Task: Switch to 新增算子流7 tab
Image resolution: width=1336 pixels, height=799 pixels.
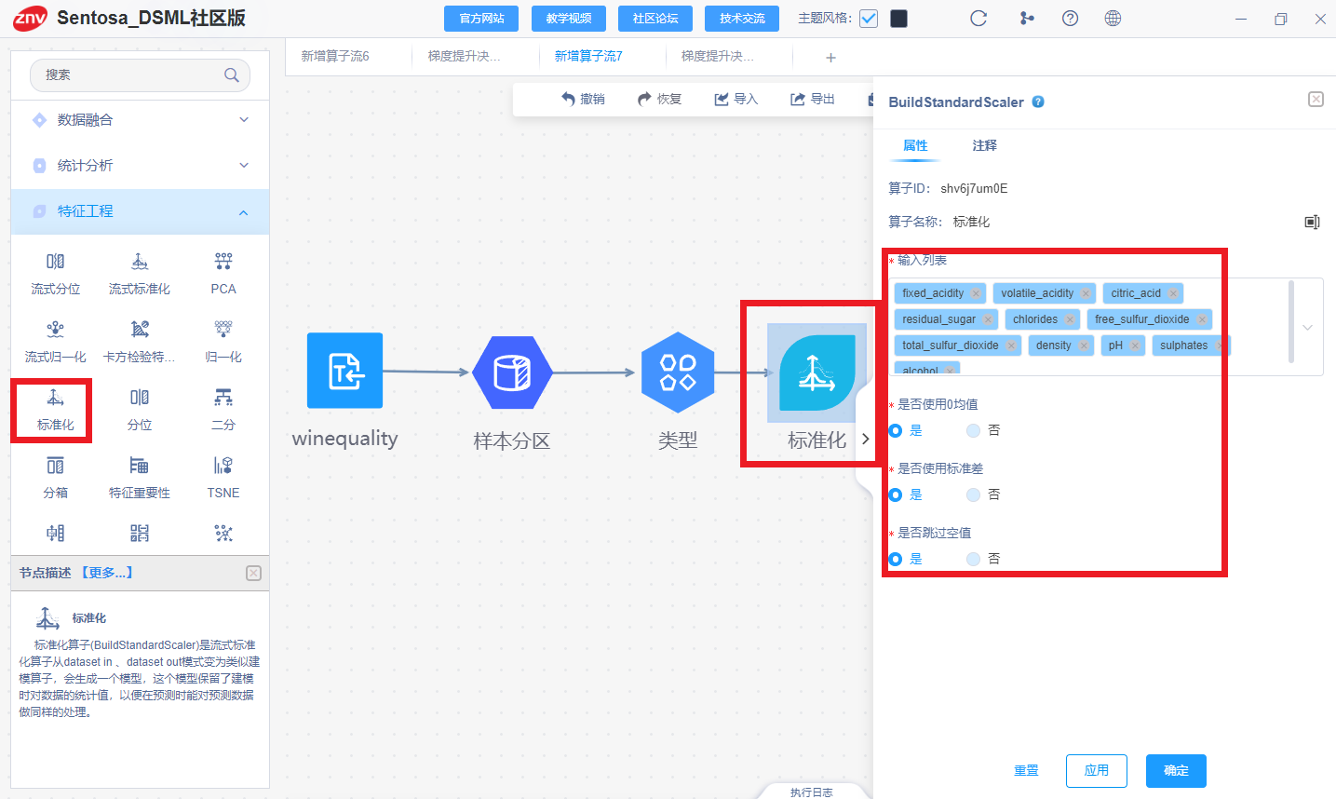Action: 589,56
